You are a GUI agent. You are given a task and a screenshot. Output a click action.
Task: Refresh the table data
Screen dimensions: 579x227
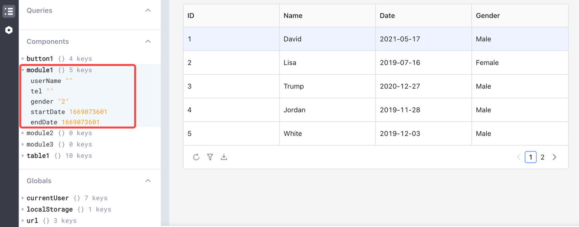click(196, 157)
